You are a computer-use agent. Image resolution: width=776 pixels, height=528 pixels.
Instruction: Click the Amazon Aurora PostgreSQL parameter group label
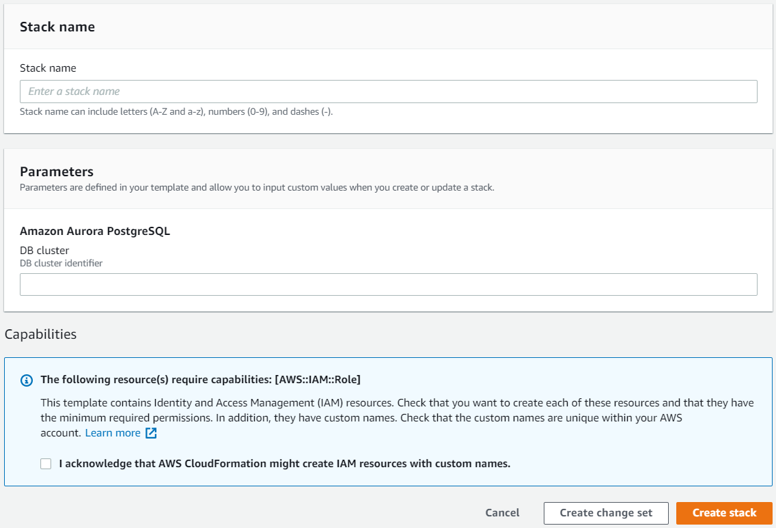coord(94,231)
